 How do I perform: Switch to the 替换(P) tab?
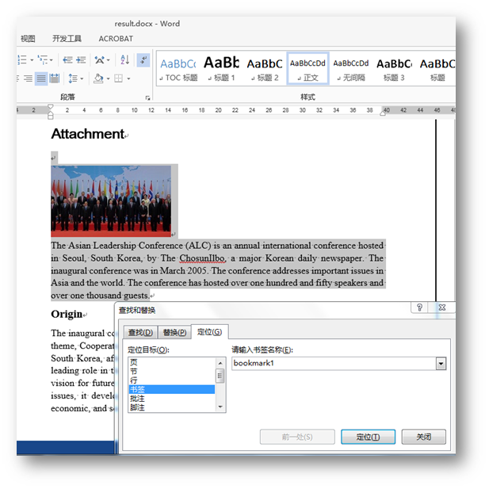pos(174,332)
